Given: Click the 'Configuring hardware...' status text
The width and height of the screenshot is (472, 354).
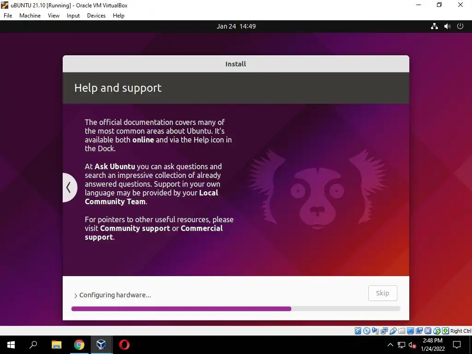Looking at the screenshot, I should click(x=115, y=295).
